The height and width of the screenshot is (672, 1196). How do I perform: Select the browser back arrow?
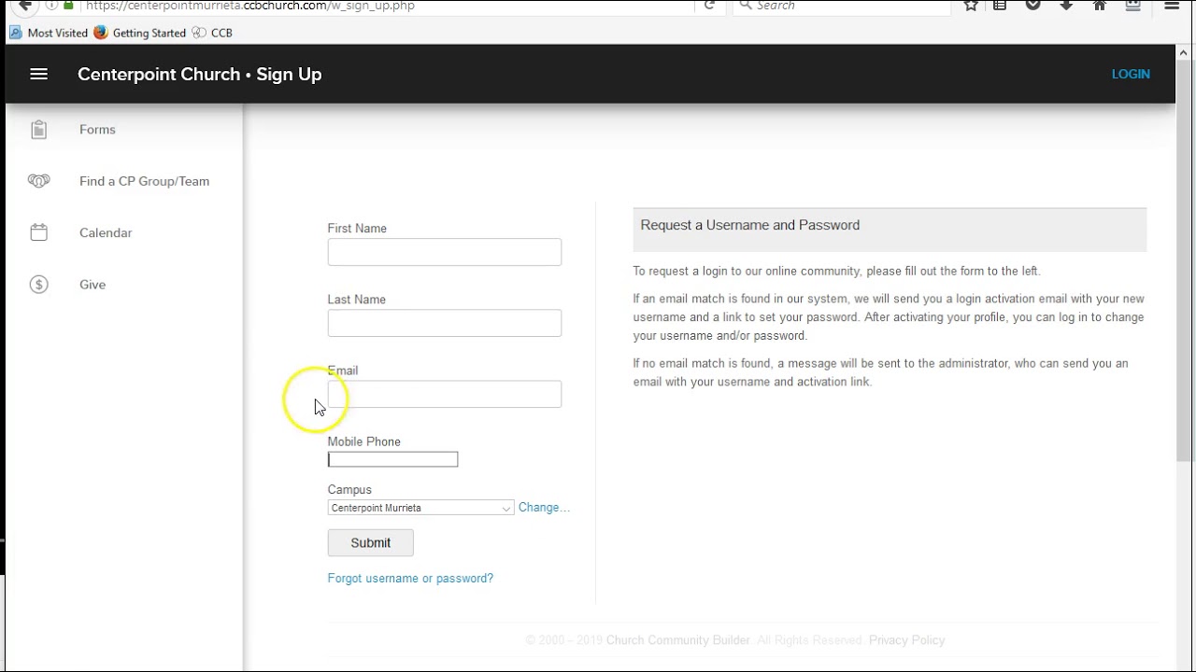25,6
